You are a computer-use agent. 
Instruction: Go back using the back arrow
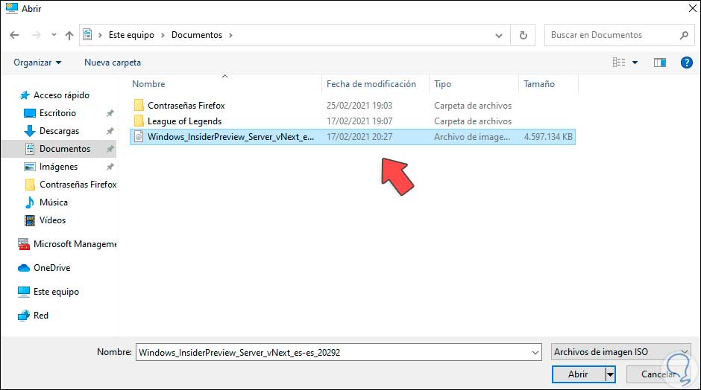click(x=14, y=35)
